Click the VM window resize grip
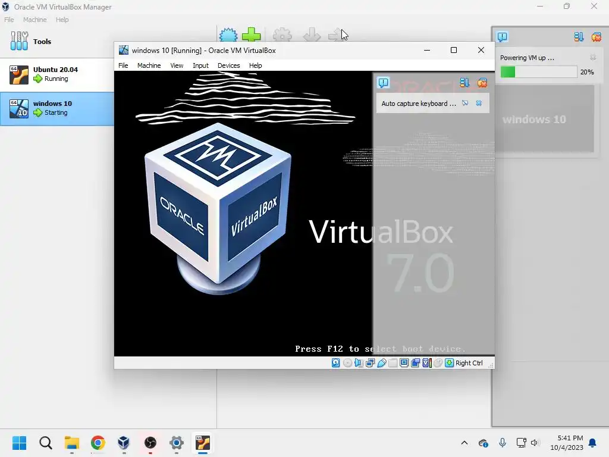Screen dimensions: 609x457 tap(491, 365)
